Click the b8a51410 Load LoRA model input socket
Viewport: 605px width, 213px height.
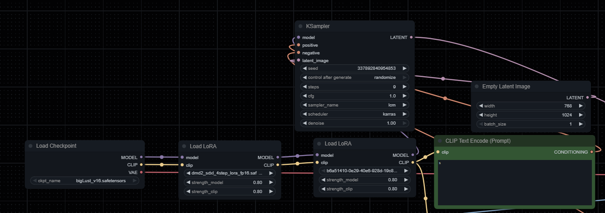point(317,155)
